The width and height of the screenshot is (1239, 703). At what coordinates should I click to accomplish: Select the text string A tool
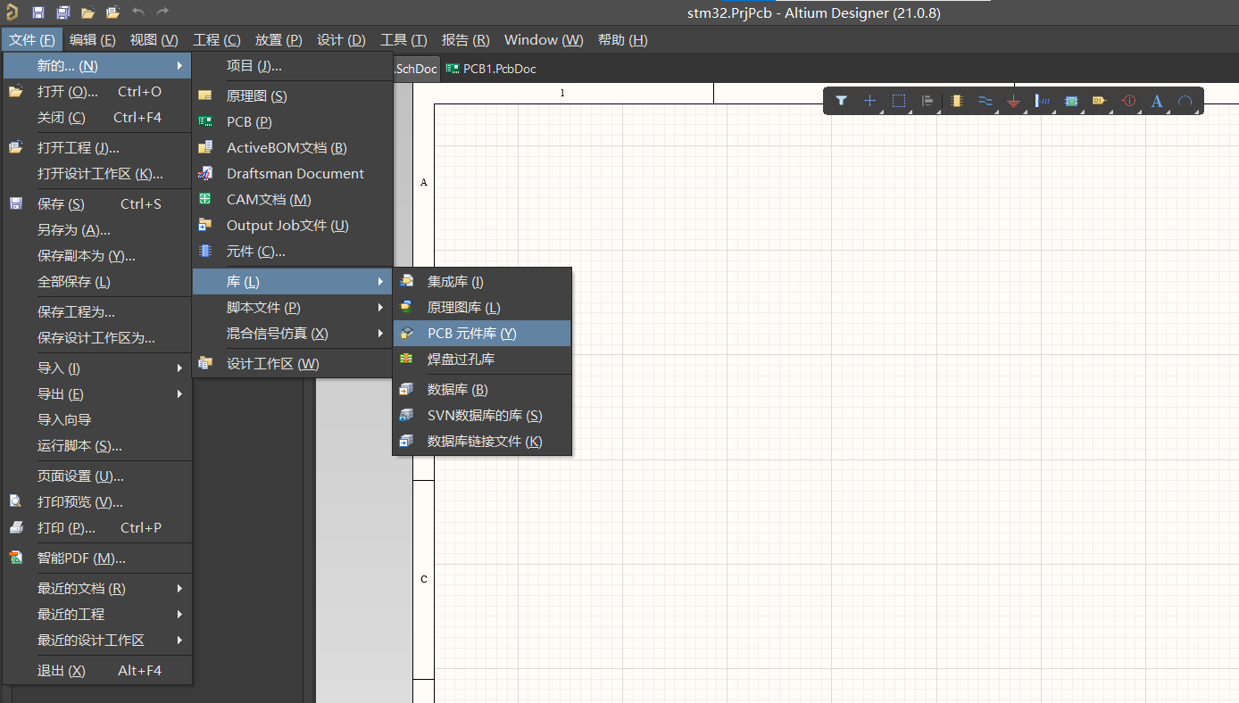1157,101
